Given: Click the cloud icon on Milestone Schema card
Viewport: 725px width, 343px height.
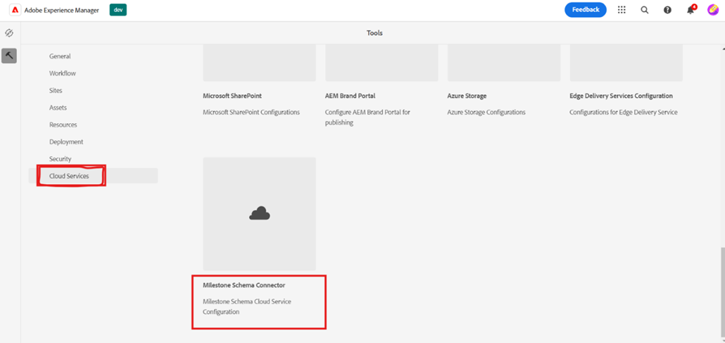Looking at the screenshot, I should coord(260,213).
